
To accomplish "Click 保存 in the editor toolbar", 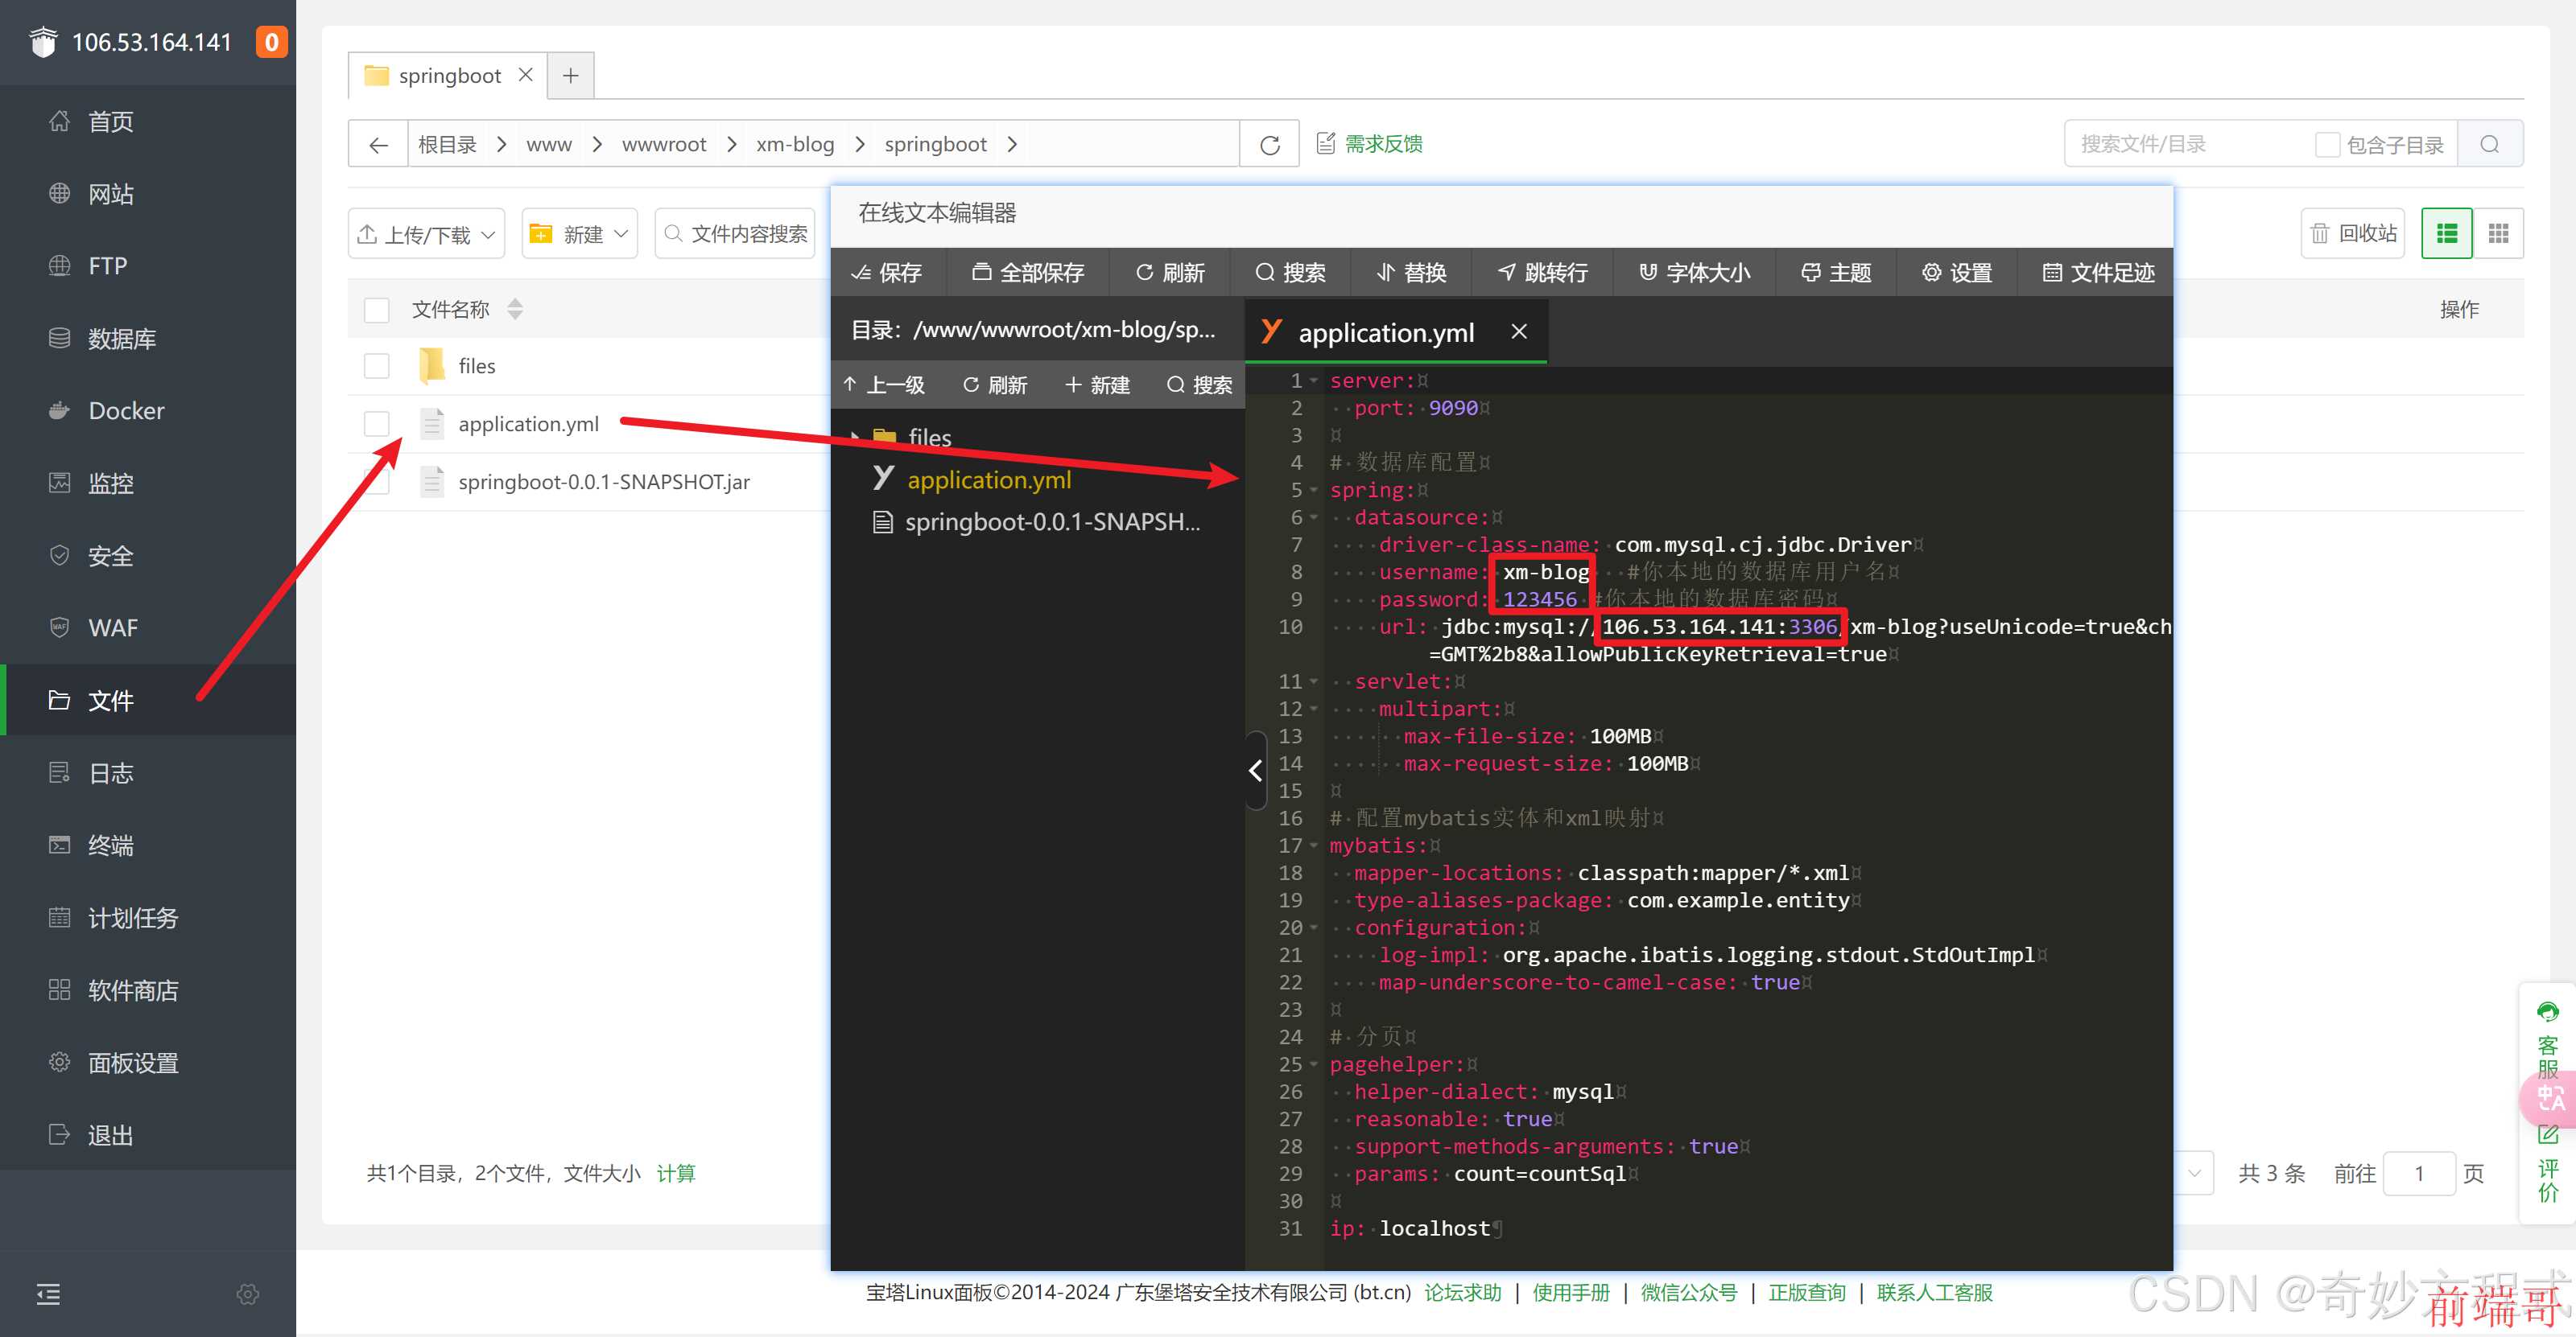I will point(886,272).
